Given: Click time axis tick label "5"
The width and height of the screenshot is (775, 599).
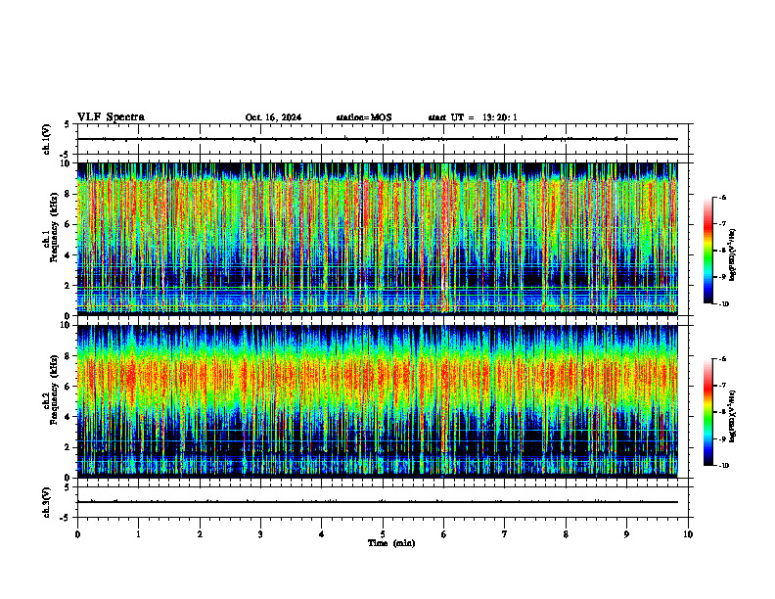Looking at the screenshot, I should (383, 534).
